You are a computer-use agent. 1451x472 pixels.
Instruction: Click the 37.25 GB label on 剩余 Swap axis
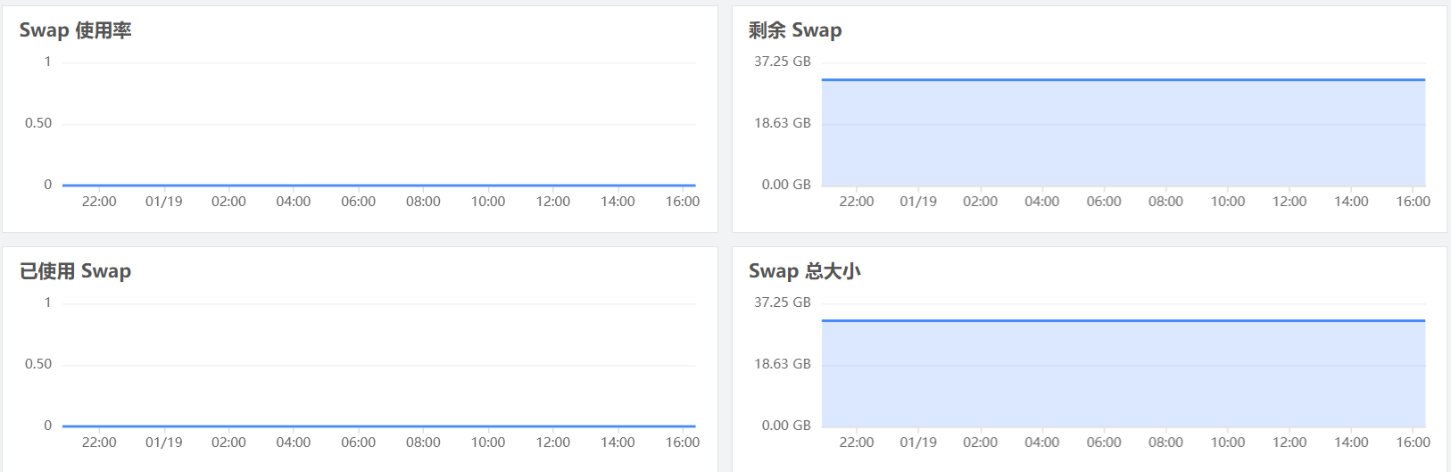pyautogui.click(x=783, y=62)
